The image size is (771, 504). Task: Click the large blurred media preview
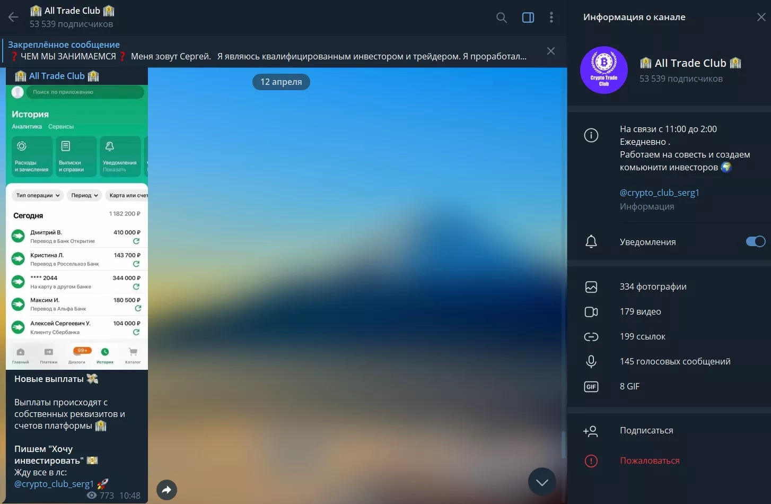[357, 285]
